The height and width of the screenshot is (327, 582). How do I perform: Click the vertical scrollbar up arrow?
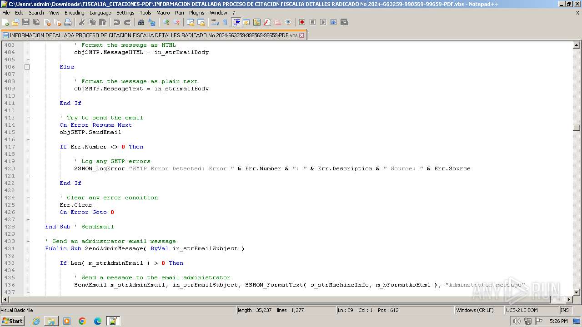tap(577, 45)
